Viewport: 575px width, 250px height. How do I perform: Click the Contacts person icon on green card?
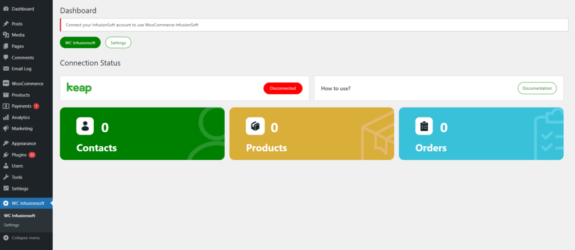[85, 126]
